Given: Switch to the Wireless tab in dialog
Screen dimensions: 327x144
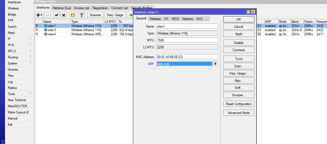Looking at the screenshot, I should [155, 19].
